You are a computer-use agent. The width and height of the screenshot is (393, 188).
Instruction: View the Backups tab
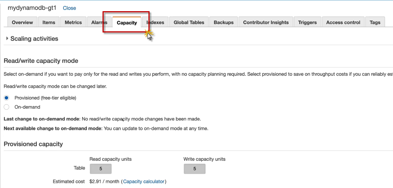pyautogui.click(x=224, y=22)
